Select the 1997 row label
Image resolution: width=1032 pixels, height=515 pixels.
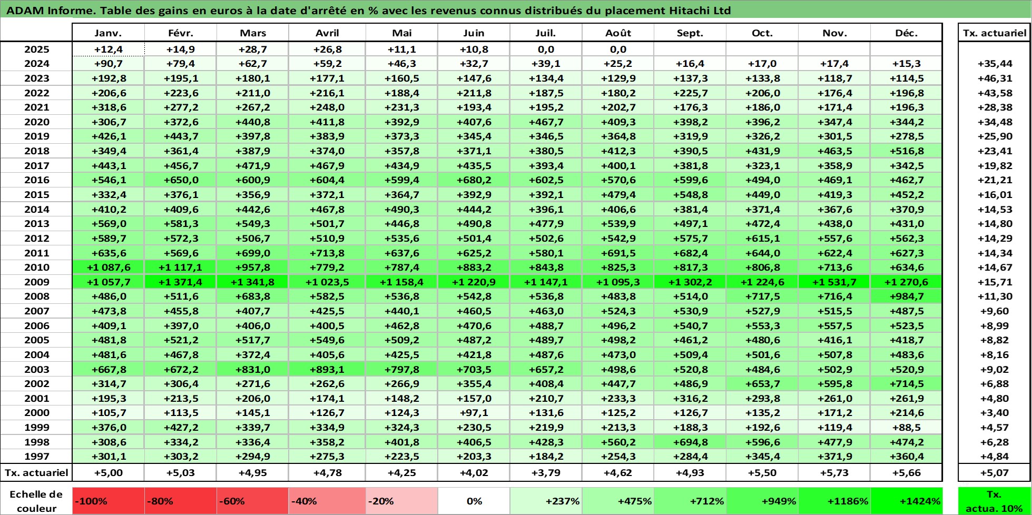click(x=36, y=457)
